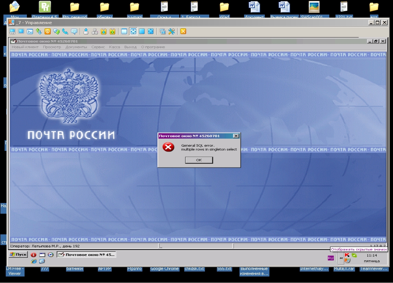Image resolution: width=393 pixels, height=283 pixels.
Task: Select the FtpInfo desktop label
Action: pyautogui.click(x=134, y=269)
